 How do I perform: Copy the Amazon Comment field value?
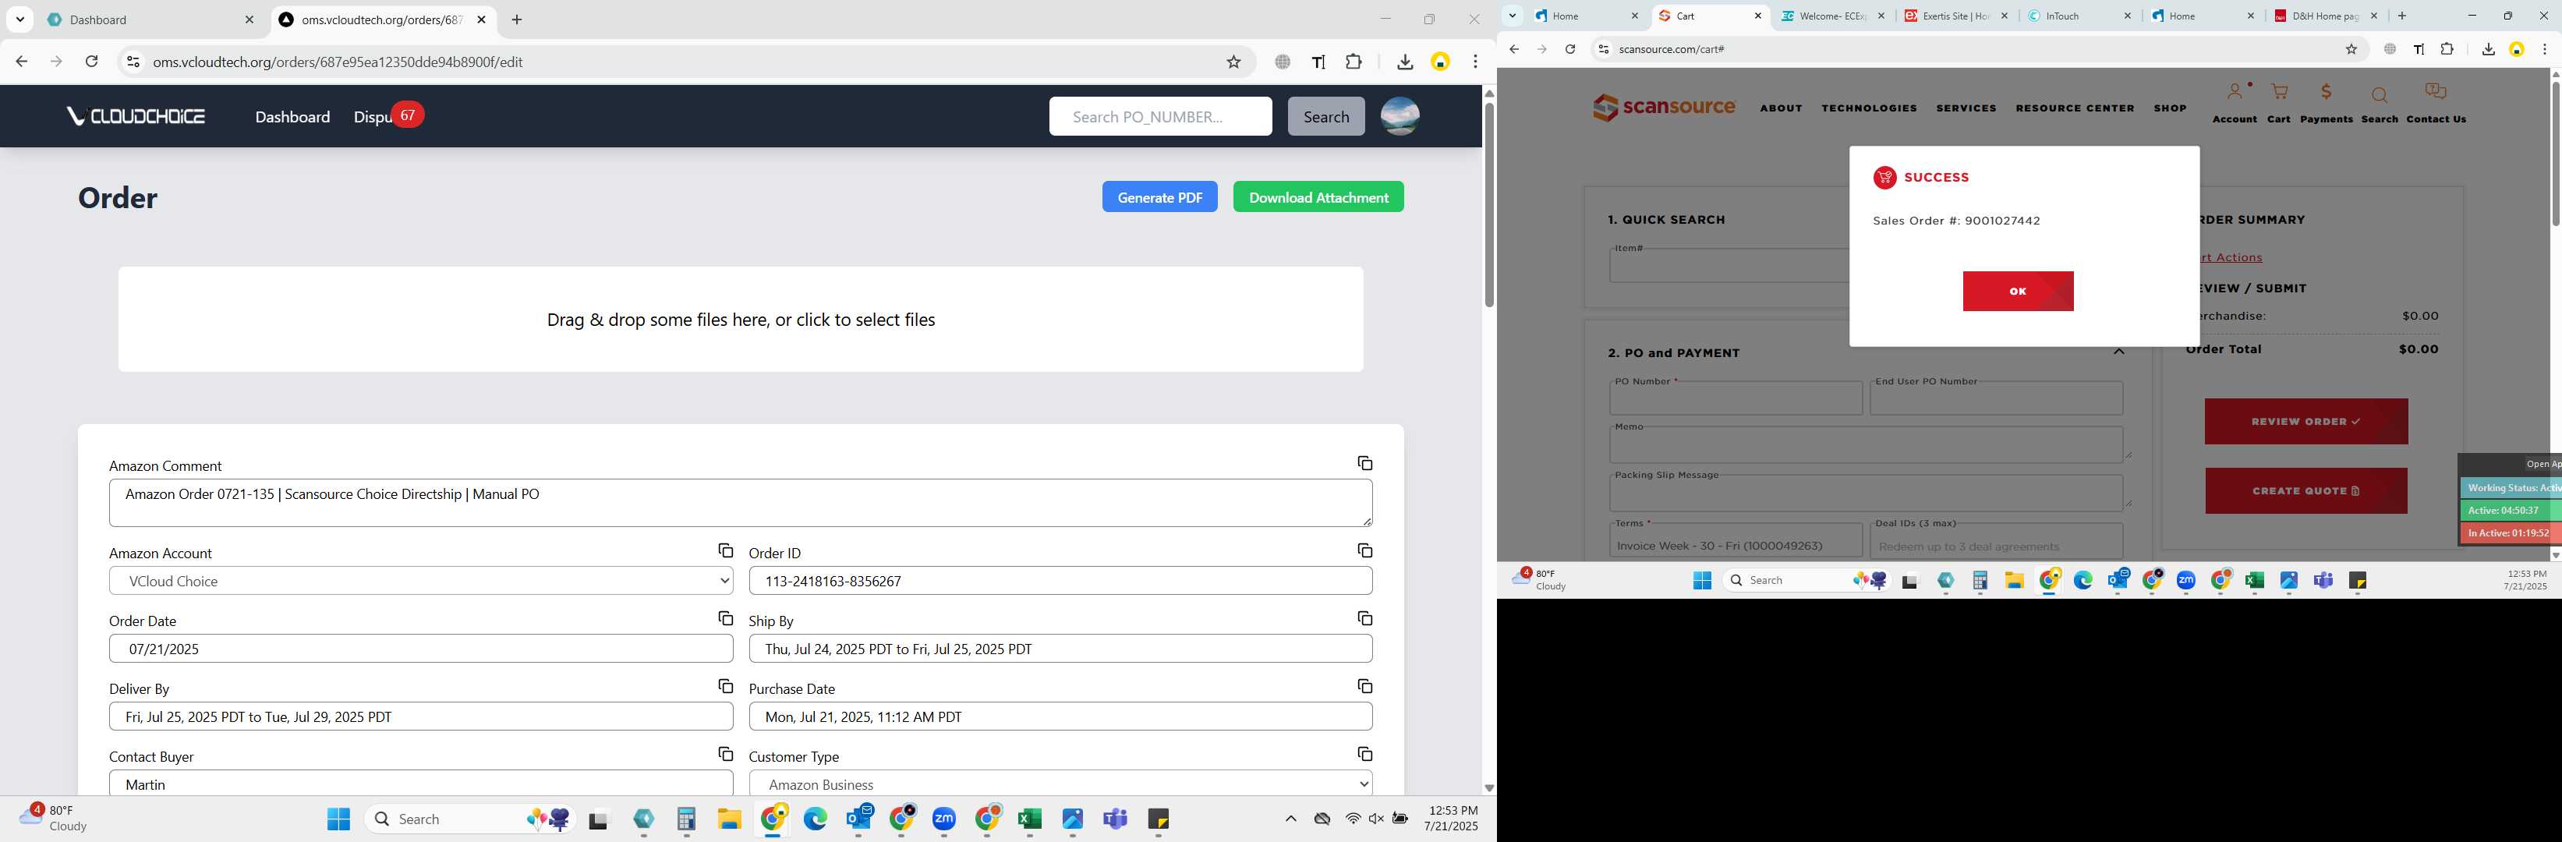(x=1364, y=463)
